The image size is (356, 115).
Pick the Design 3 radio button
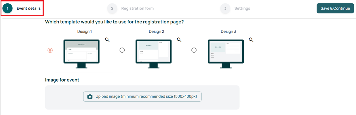[194, 50]
